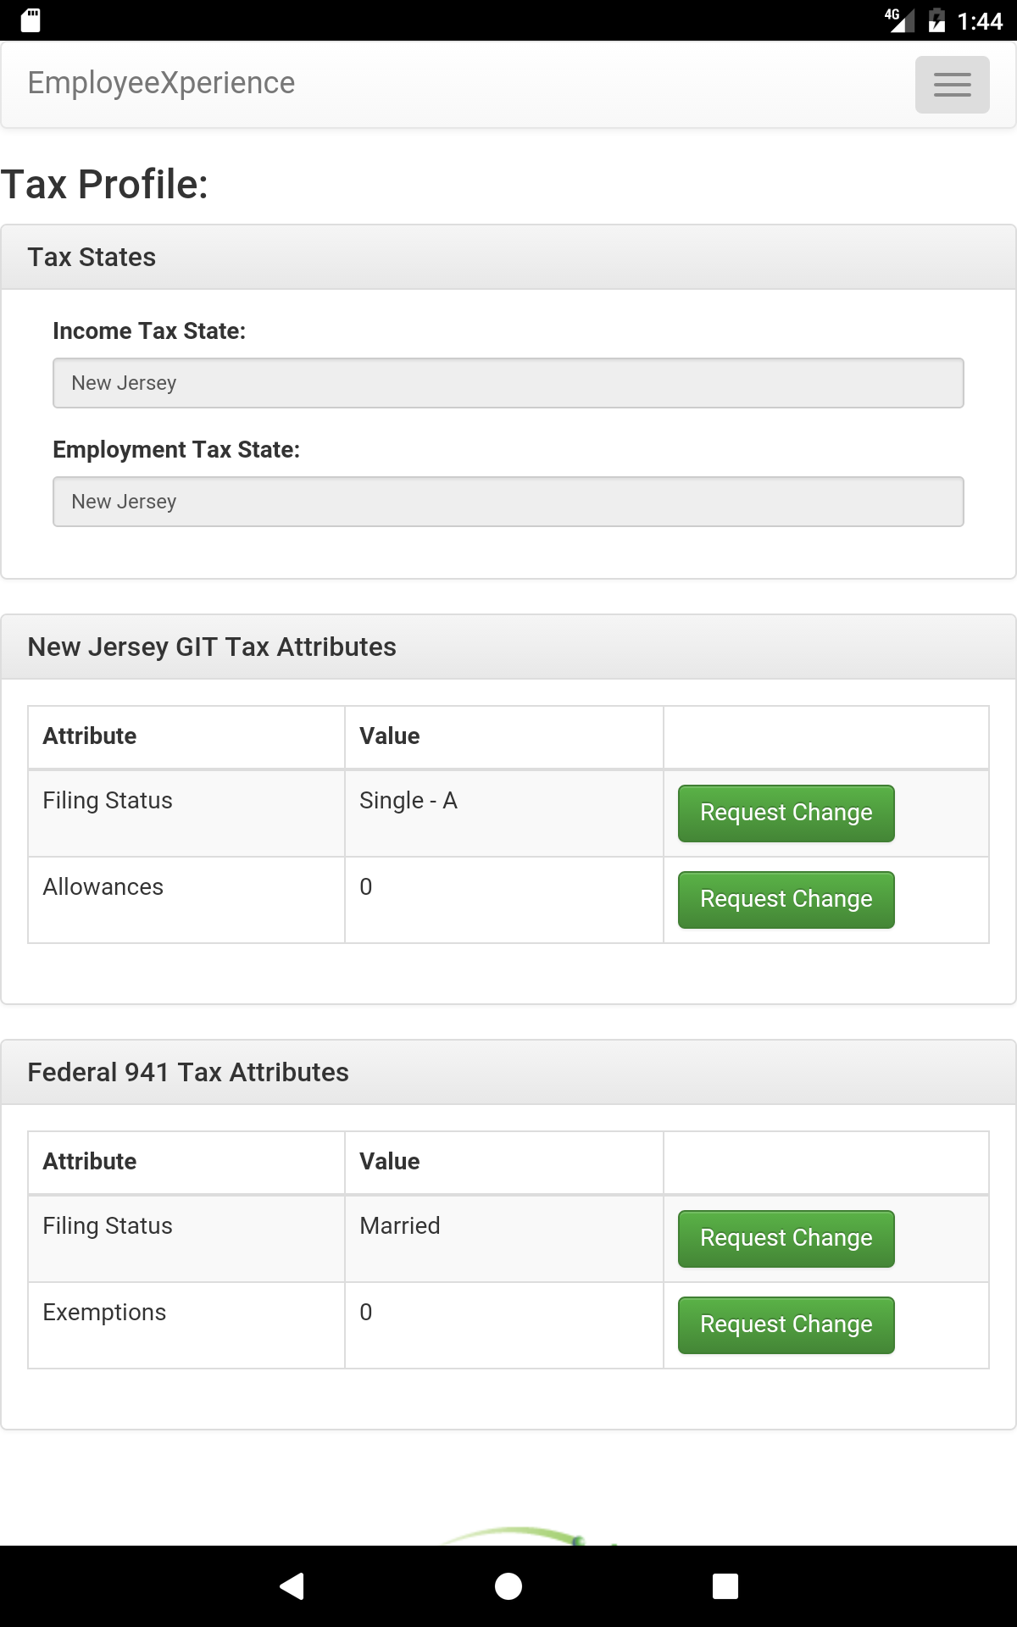Request change for New Jersey Filing Status
This screenshot has height=1627, width=1017.
(x=786, y=813)
